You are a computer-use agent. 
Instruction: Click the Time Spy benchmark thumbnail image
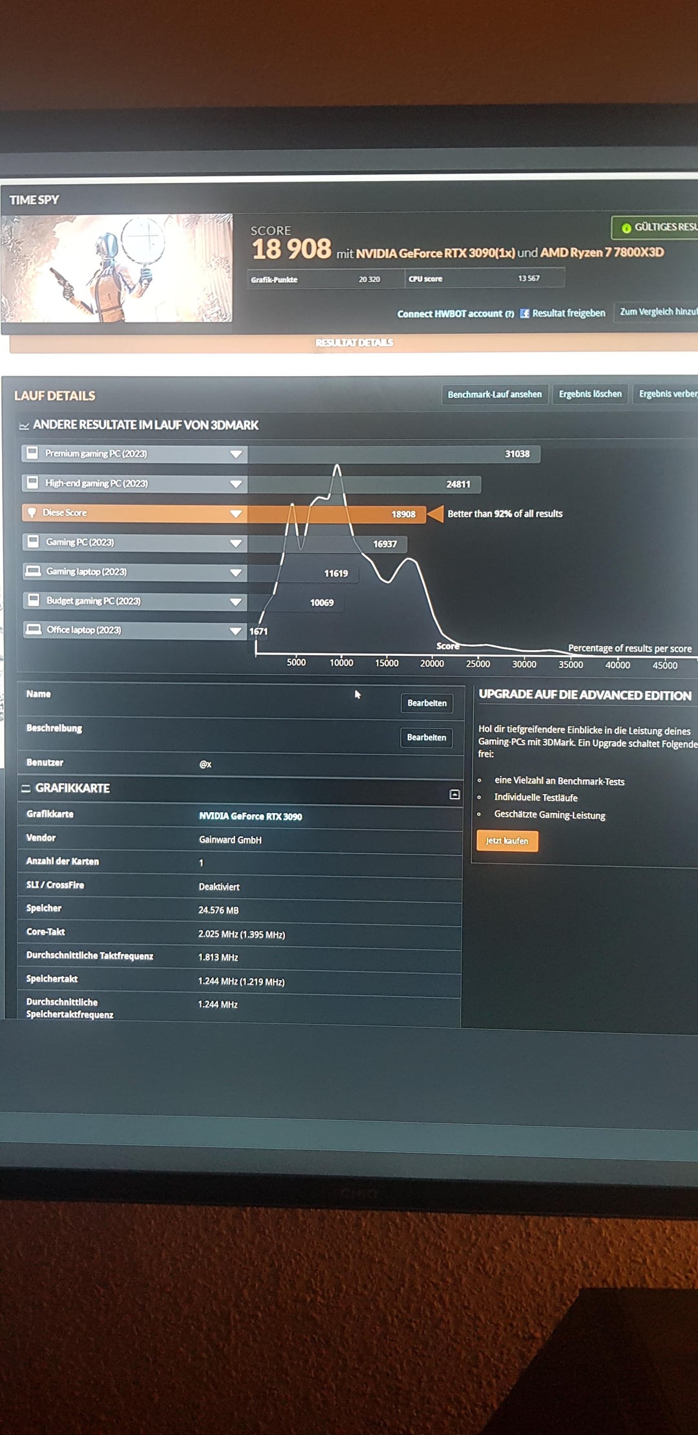pos(117,268)
